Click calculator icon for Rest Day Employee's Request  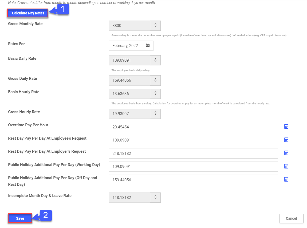[x=286, y=140]
